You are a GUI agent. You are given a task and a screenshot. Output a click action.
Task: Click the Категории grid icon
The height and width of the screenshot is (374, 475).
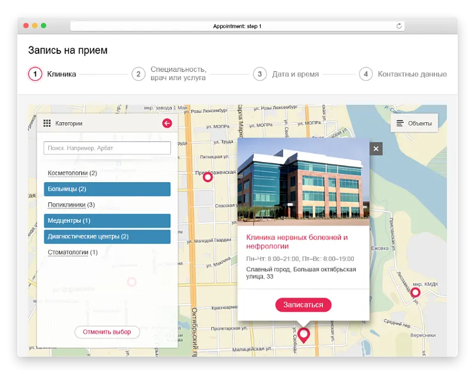pyautogui.click(x=47, y=123)
